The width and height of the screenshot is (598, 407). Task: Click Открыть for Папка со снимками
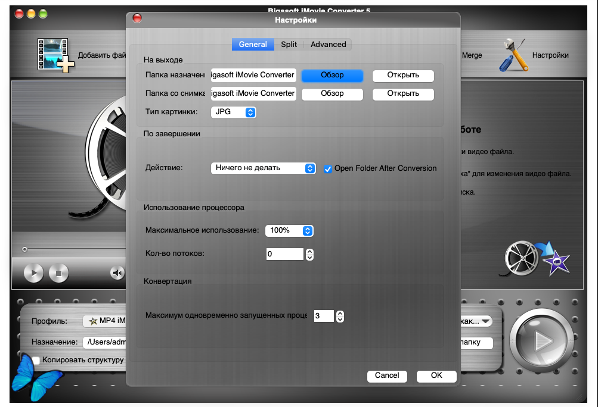[403, 93]
